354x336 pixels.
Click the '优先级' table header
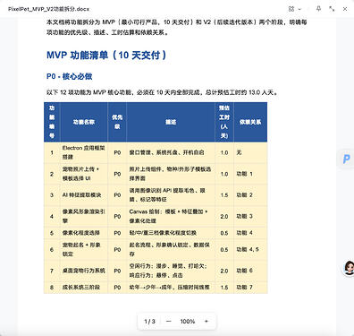coord(117,122)
